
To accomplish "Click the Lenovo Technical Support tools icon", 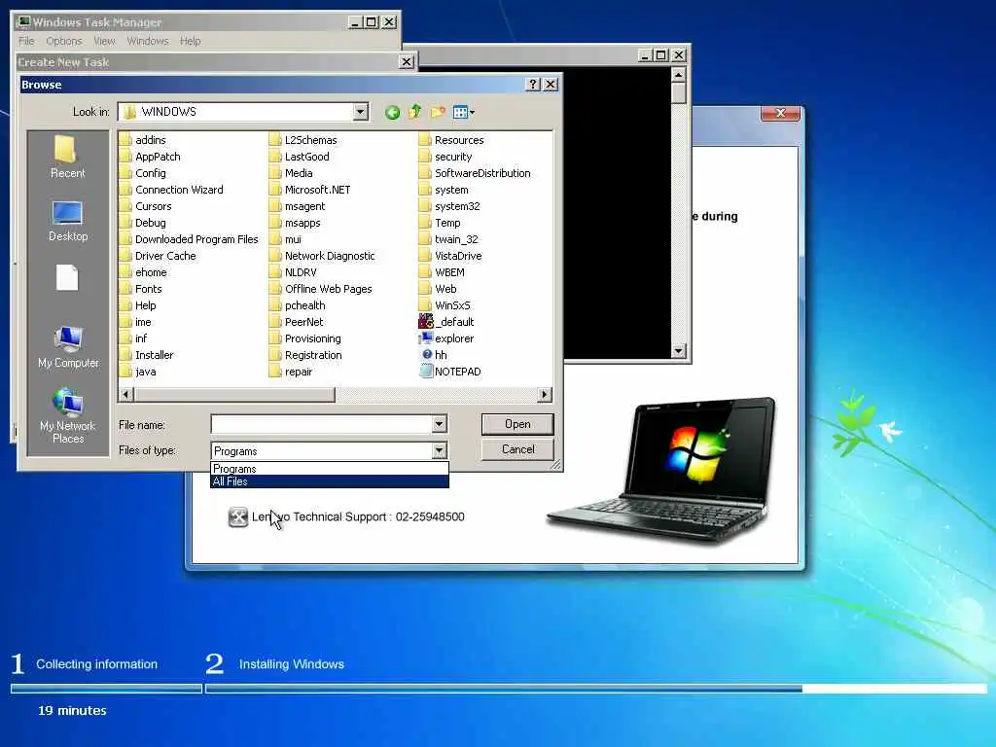I will click(x=237, y=517).
